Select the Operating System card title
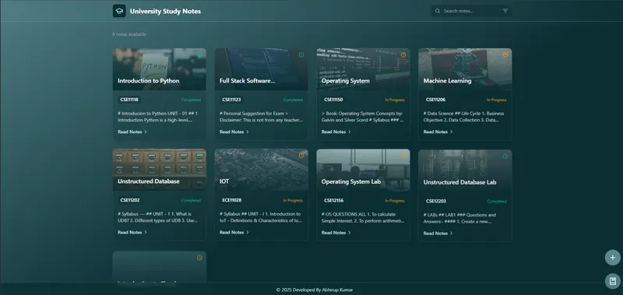The height and width of the screenshot is (295, 623). pyautogui.click(x=345, y=81)
